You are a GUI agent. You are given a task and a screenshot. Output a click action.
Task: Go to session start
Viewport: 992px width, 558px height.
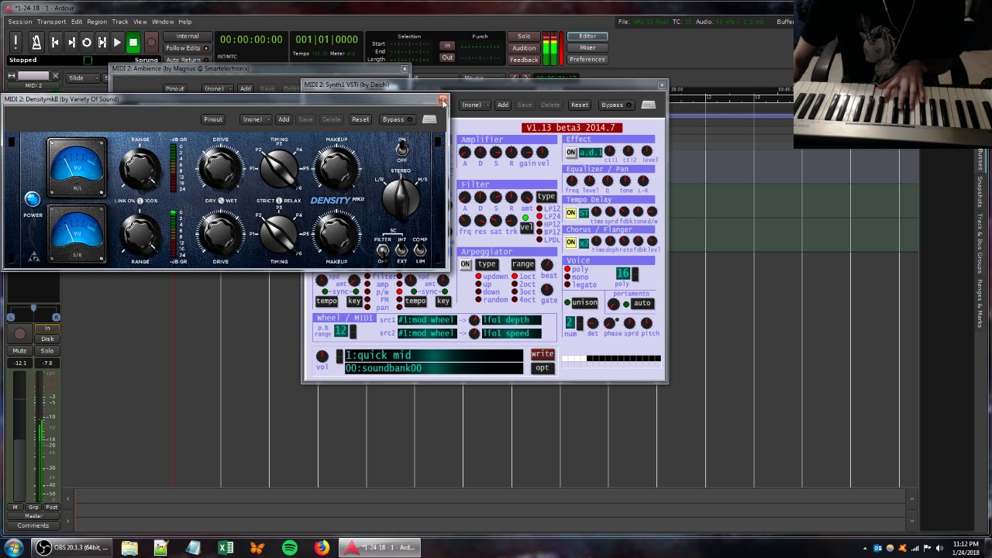[x=55, y=43]
